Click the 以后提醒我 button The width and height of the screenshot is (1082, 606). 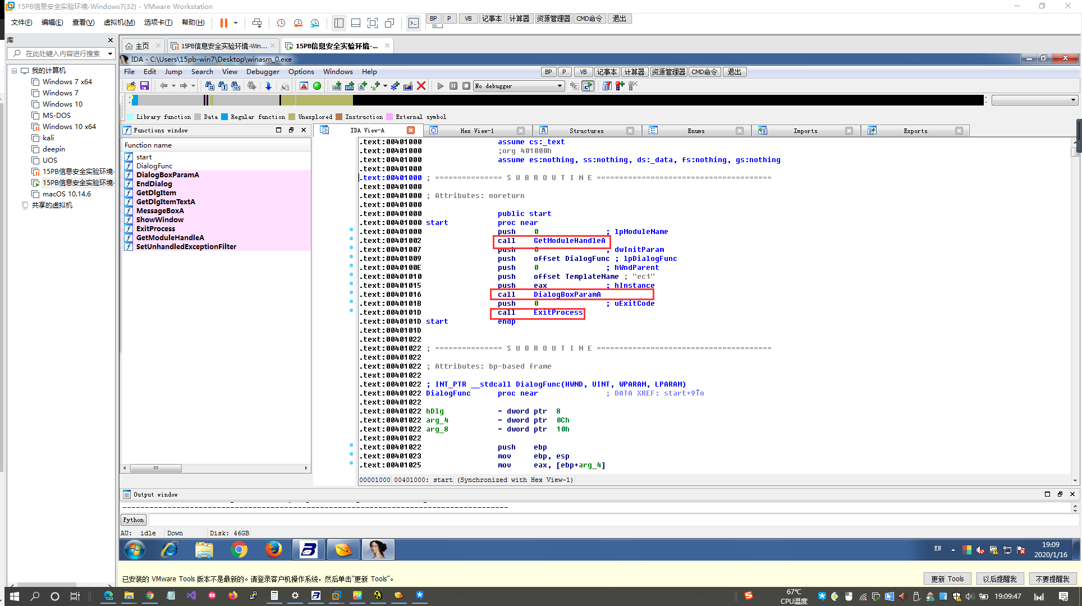tap(1000, 579)
